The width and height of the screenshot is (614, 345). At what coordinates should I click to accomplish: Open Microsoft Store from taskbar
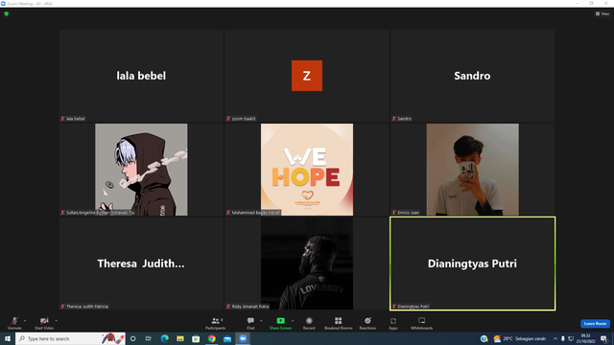click(196, 338)
